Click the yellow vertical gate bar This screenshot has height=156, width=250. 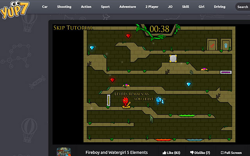[x=109, y=100]
